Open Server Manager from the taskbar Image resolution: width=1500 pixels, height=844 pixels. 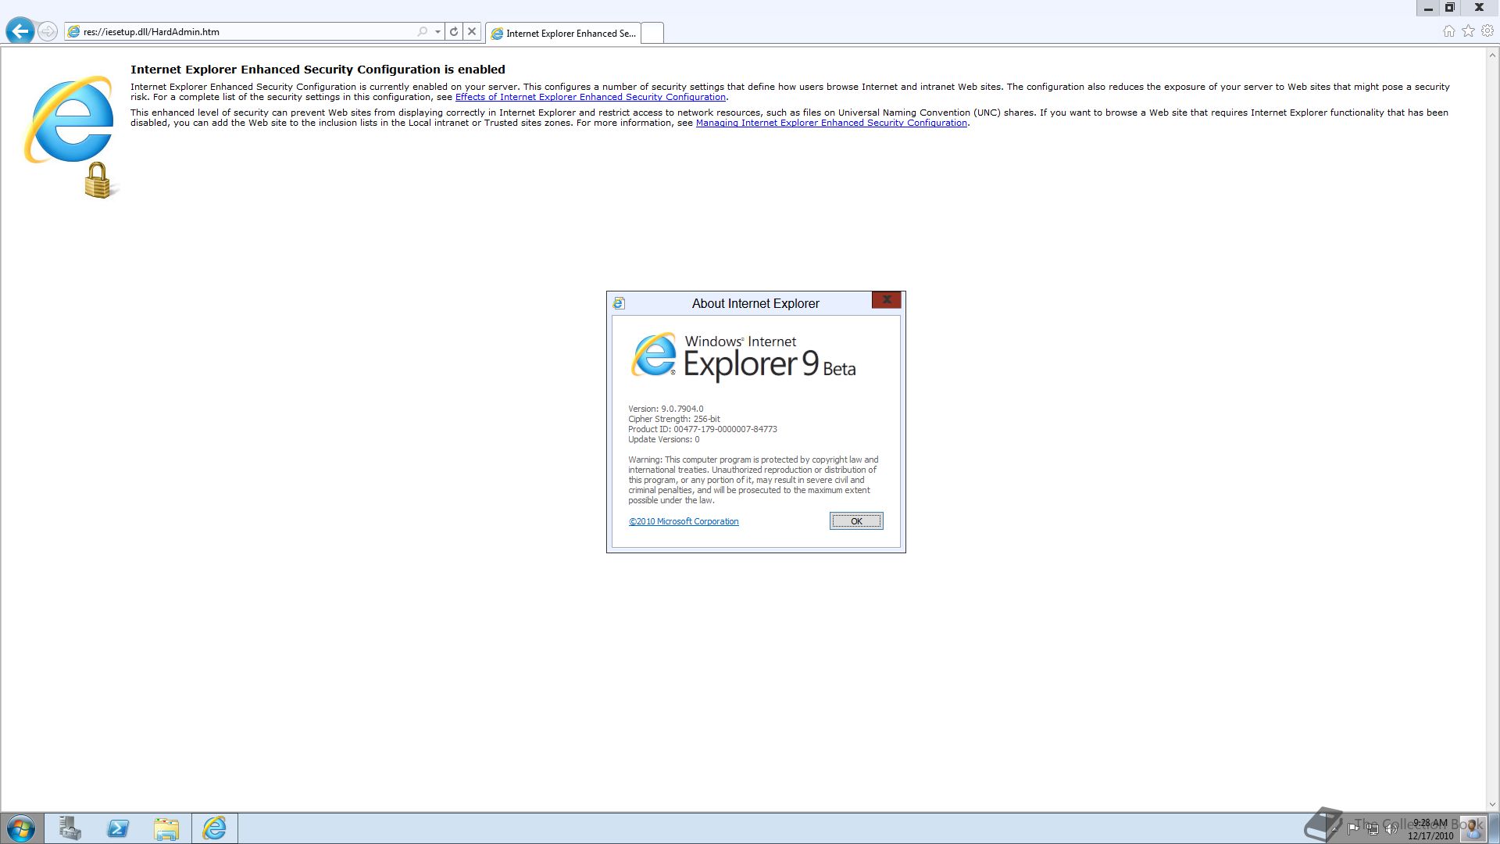pos(70,828)
